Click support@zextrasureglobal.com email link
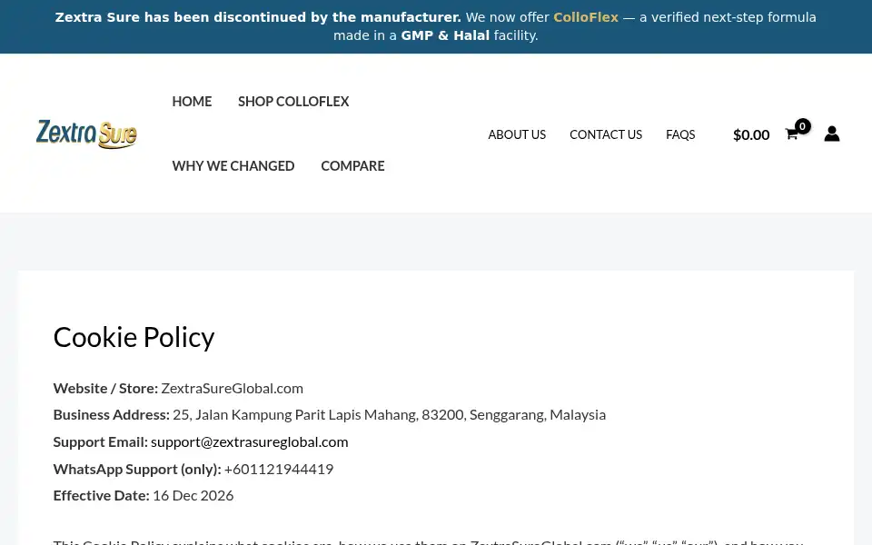 click(x=249, y=441)
